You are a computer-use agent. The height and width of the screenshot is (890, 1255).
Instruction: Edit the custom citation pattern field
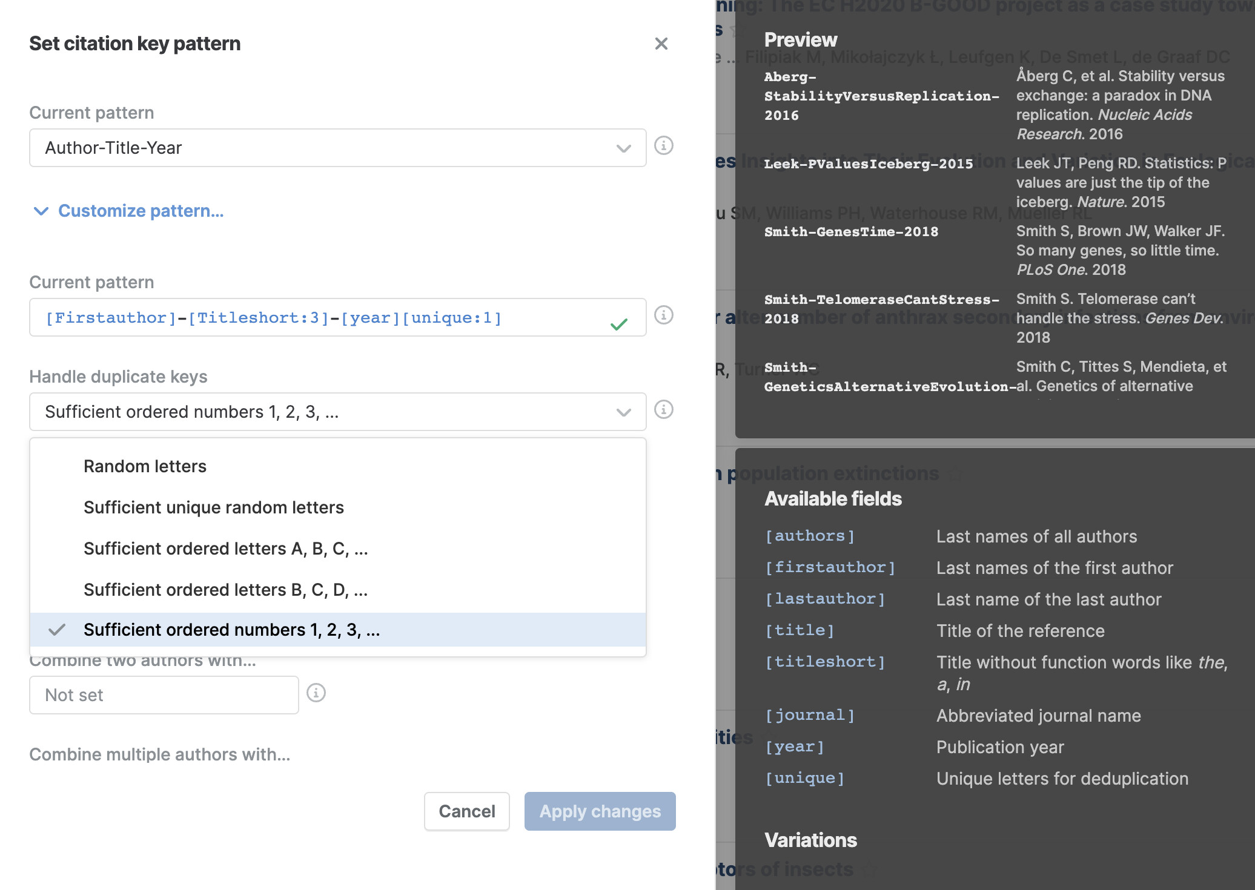[x=337, y=317]
